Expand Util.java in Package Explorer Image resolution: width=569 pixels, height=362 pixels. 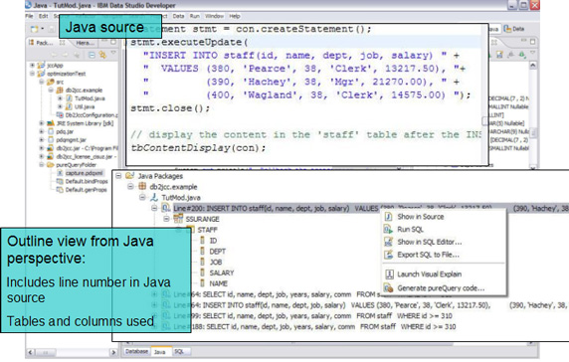60,106
